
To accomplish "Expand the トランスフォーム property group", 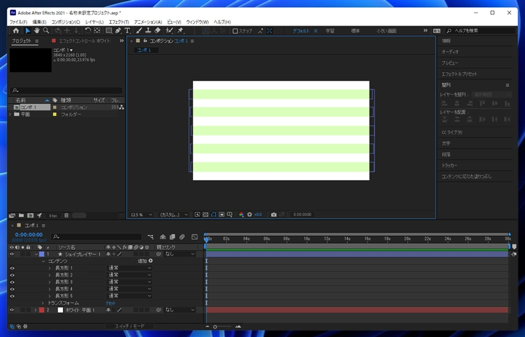I will click(43, 303).
